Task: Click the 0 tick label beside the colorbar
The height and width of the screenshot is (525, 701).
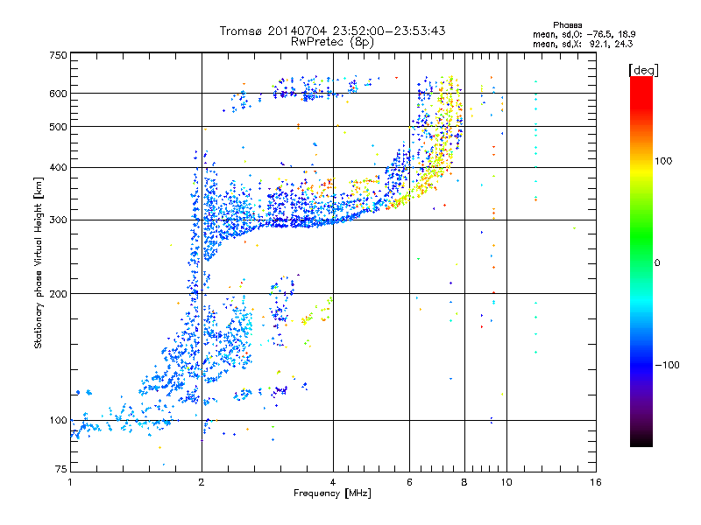Action: (657, 262)
